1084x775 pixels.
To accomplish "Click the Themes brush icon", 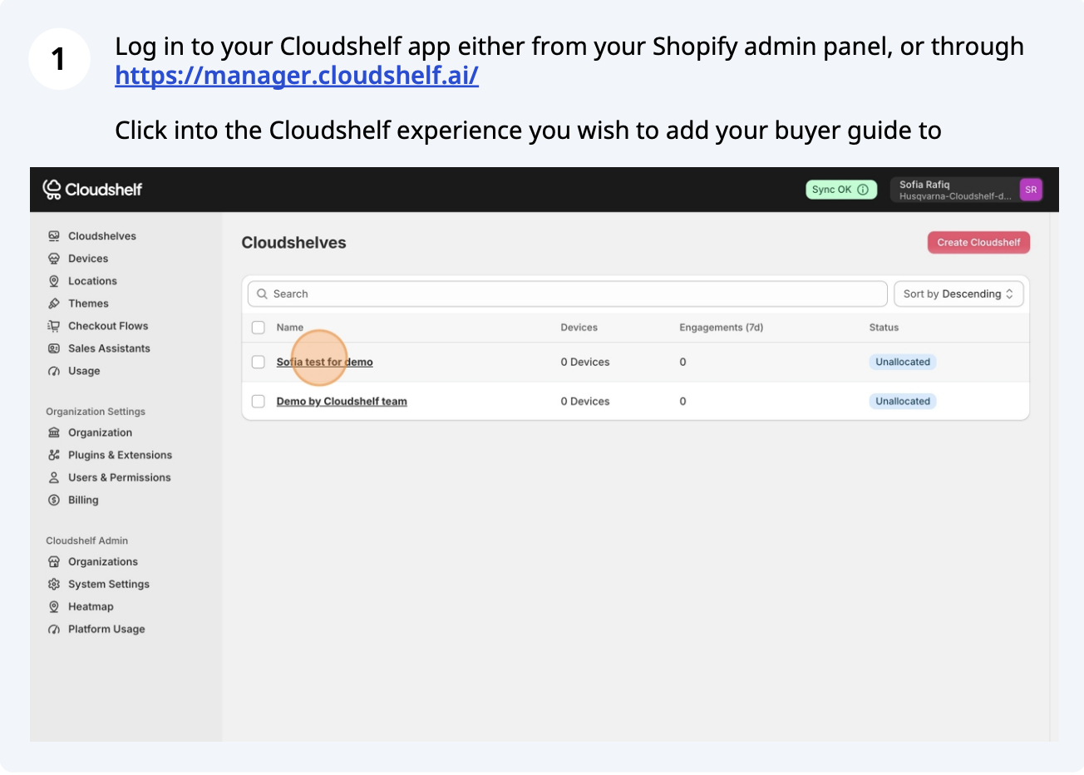I will pyautogui.click(x=54, y=304).
